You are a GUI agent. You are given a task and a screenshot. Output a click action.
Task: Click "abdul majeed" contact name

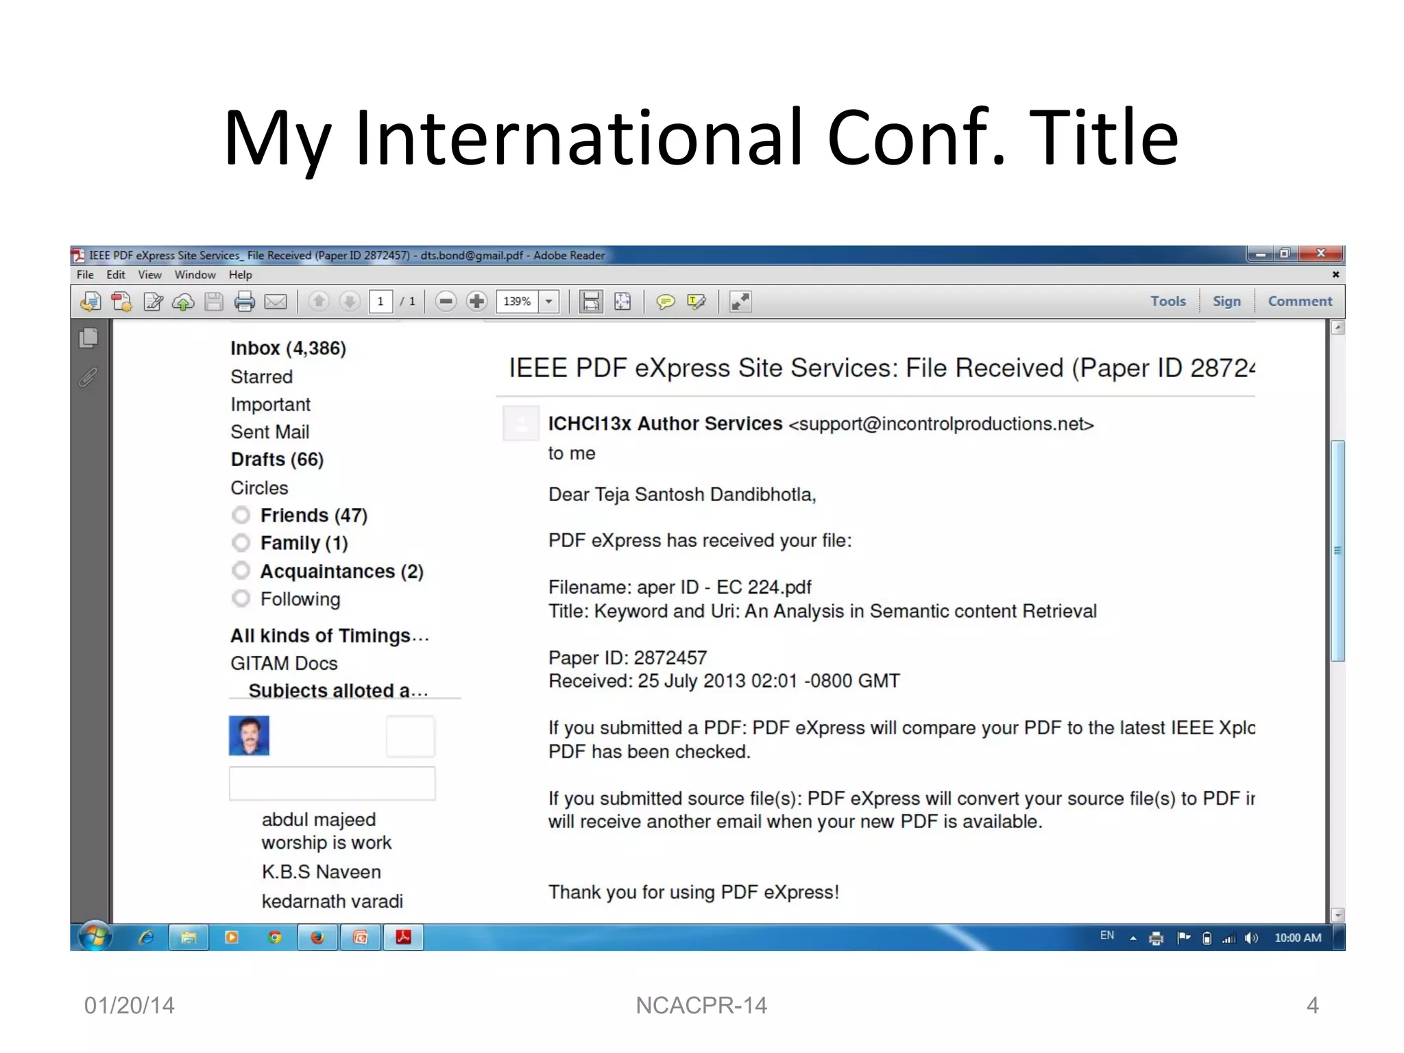319,820
